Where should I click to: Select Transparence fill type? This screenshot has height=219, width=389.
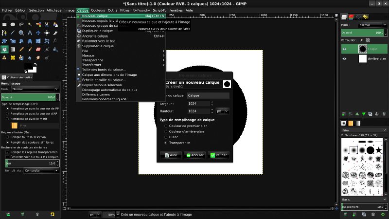point(177,143)
